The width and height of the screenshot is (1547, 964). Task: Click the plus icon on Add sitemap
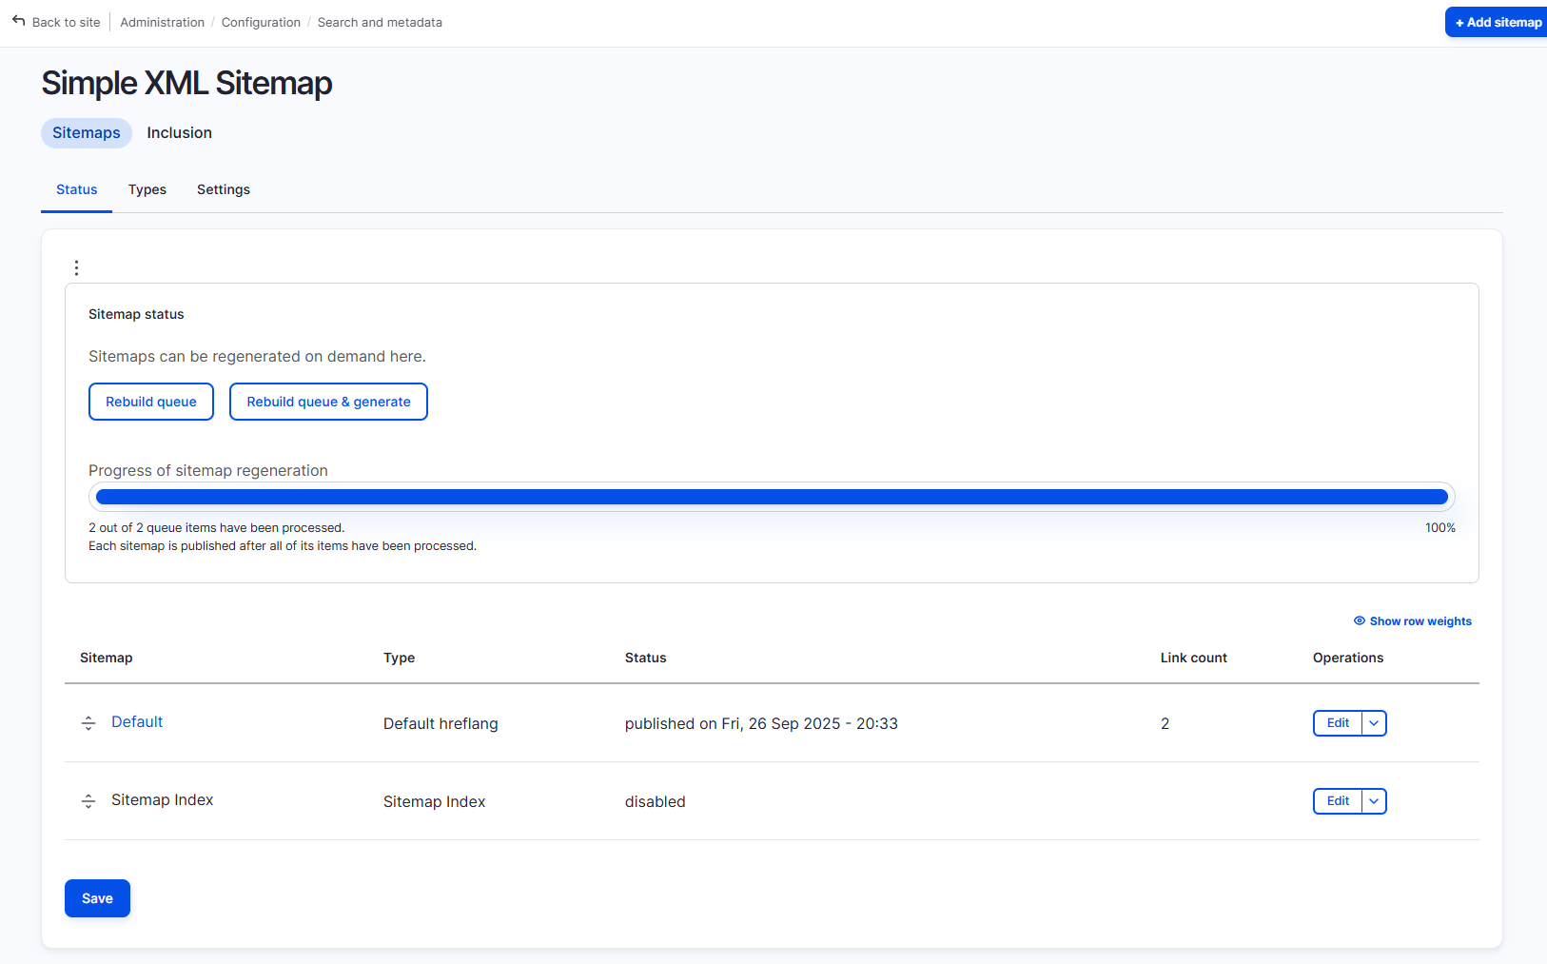coord(1459,22)
